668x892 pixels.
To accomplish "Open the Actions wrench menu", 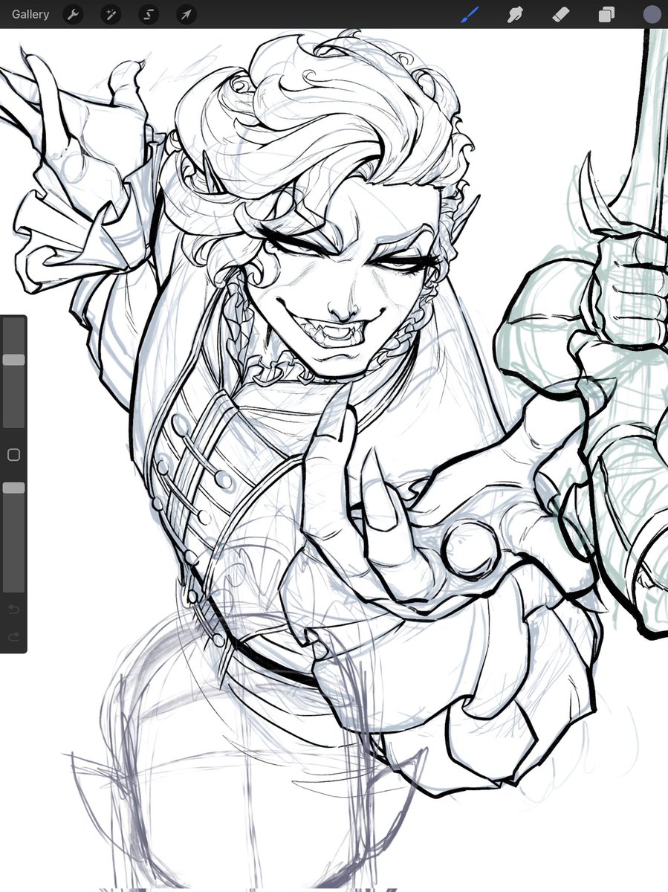I will (73, 14).
